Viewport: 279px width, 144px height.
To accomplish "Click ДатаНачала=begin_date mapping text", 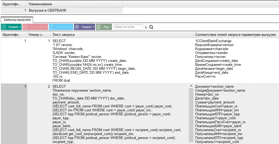I will (214, 68).
